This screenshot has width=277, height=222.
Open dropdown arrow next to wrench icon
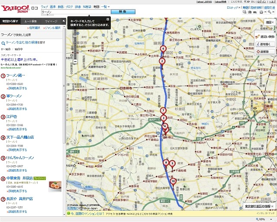tap(273, 12)
